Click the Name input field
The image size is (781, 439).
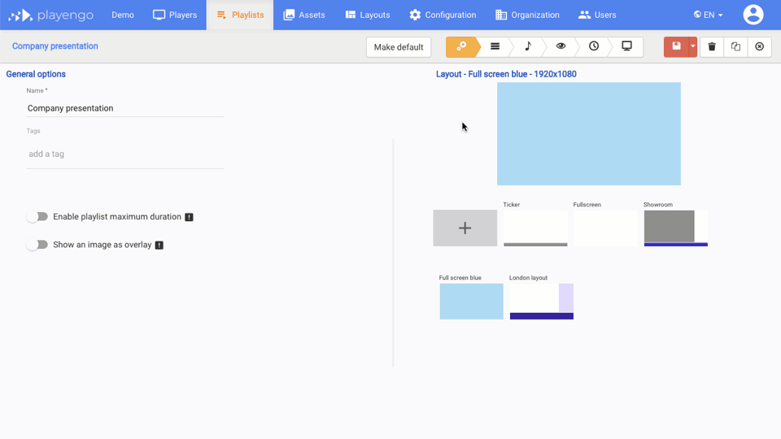pyautogui.click(x=125, y=108)
